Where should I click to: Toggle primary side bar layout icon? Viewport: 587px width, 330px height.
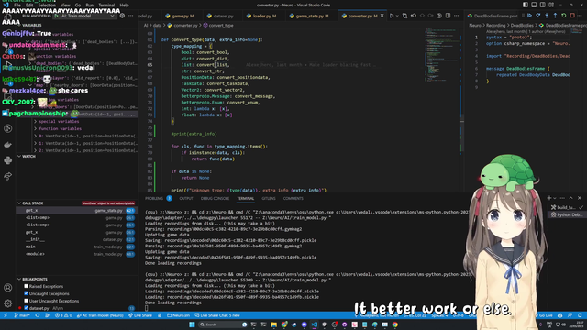coord(526,5)
